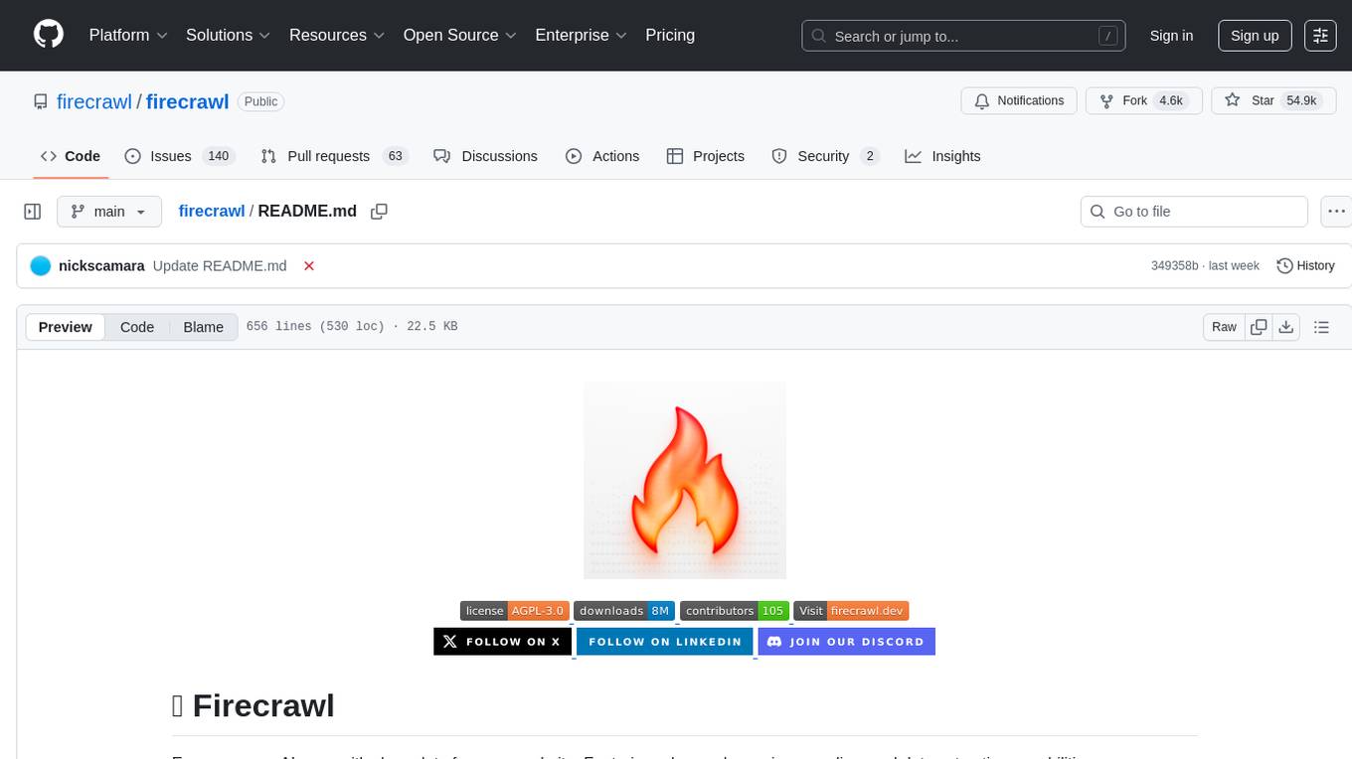
Task: Open the Enterprise dropdown
Action: [x=582, y=35]
